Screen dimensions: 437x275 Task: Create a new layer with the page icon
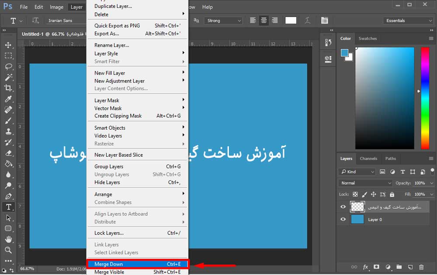click(x=410, y=267)
